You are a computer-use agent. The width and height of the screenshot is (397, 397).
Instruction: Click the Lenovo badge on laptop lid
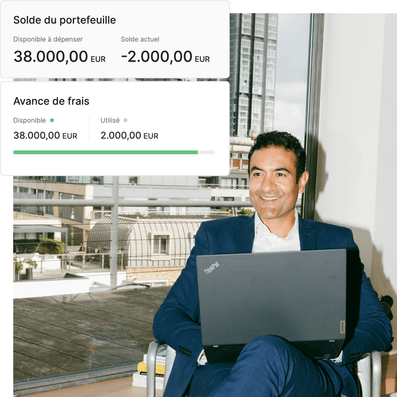point(342,327)
